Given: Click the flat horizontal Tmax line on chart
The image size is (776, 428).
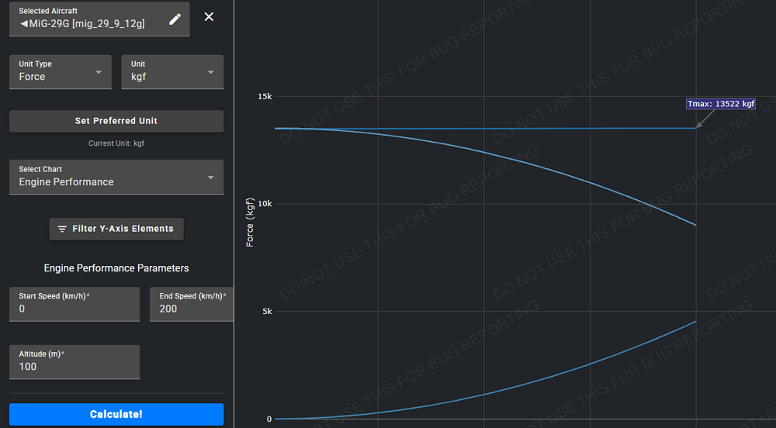Looking at the screenshot, I should tap(504, 129).
